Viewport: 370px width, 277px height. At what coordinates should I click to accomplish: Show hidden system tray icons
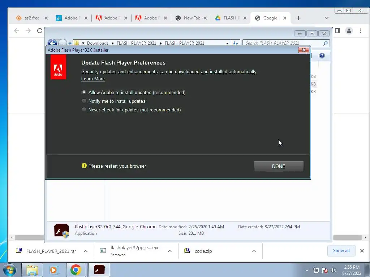[x=307, y=270]
